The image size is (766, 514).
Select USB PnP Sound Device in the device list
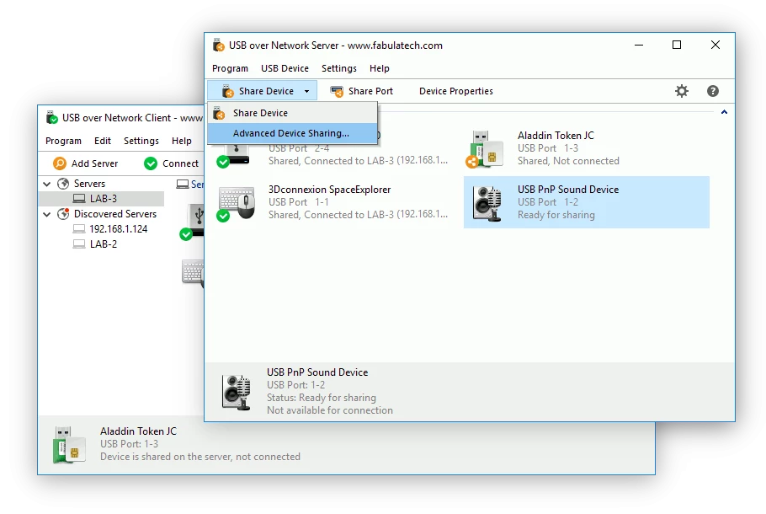click(x=586, y=202)
